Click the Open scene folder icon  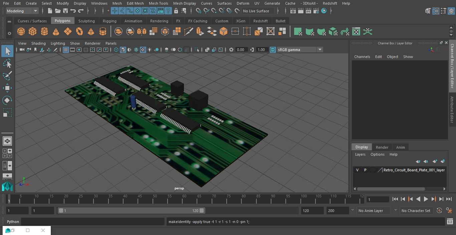[x=58, y=11]
